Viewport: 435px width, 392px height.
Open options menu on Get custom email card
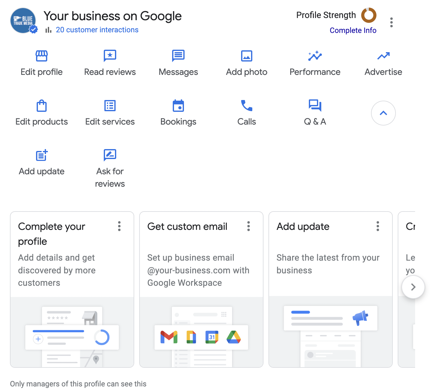click(x=249, y=226)
